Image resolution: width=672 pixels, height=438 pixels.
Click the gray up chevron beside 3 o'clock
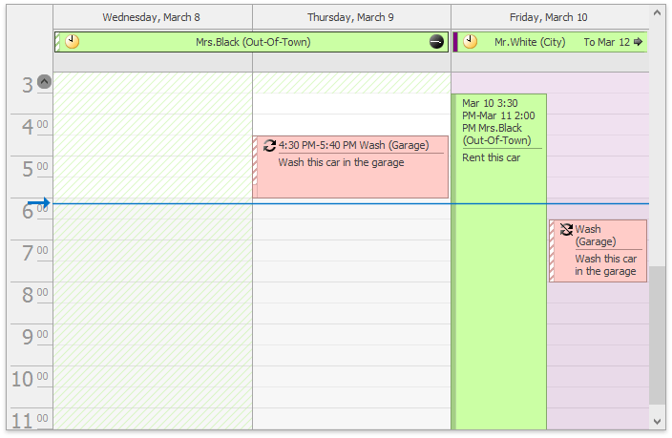(44, 81)
